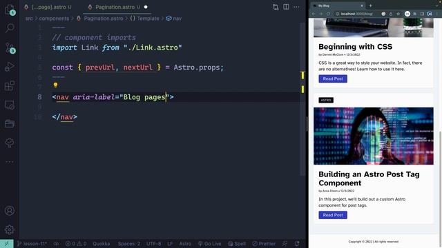This screenshot has width=442, height=248.
Task: Expand the browser tab search chevron
Action: 437,6
